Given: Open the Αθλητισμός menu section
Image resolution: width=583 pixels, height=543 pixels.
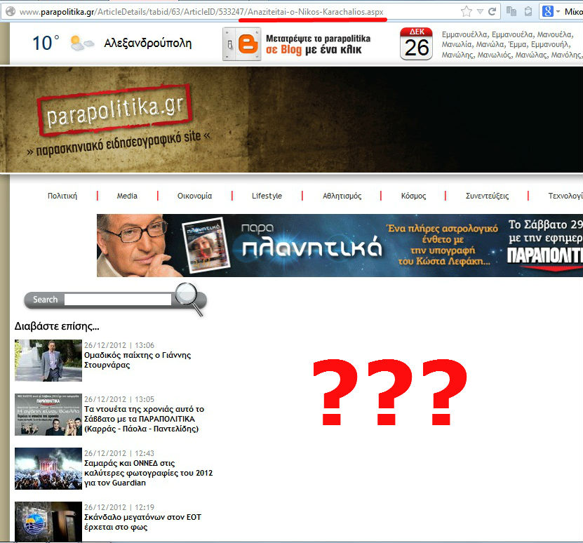Looking at the screenshot, I should coord(342,196).
